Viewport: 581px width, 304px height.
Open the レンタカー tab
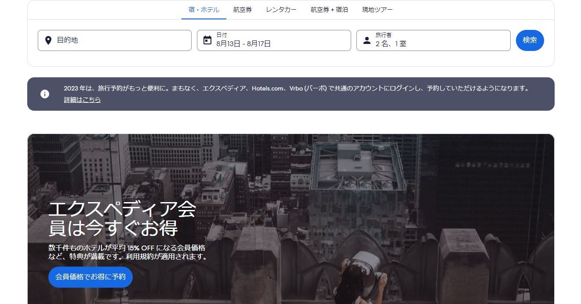281,10
